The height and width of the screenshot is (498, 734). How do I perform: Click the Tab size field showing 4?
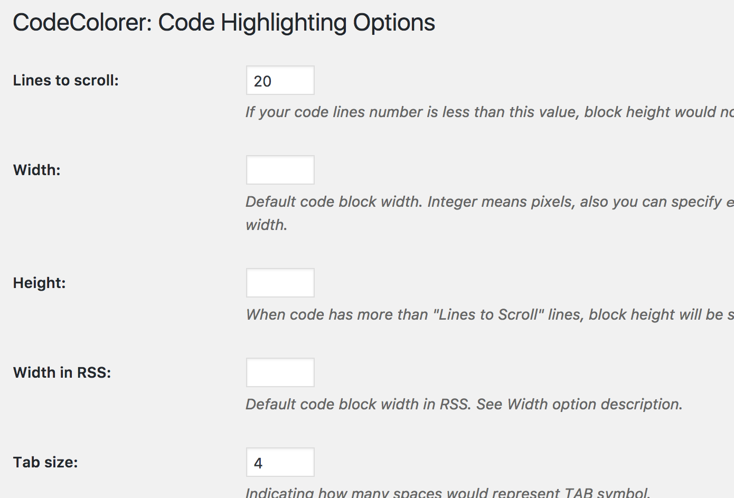[280, 462]
